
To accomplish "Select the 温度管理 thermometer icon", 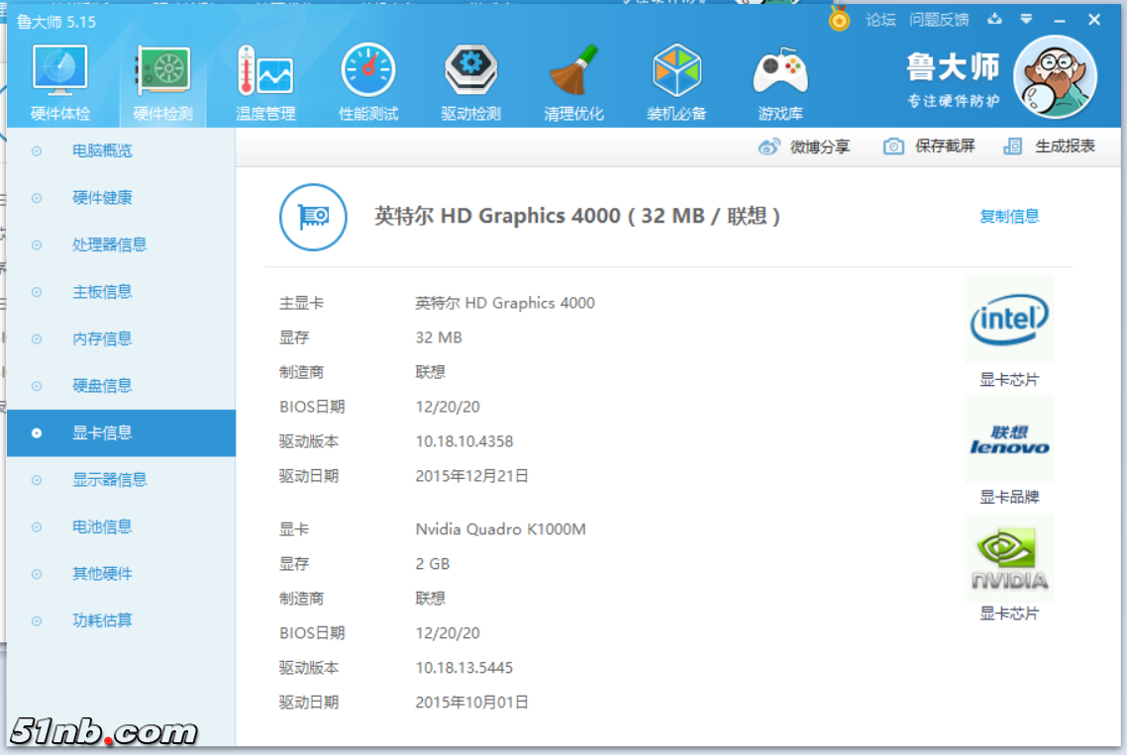I will pyautogui.click(x=264, y=83).
